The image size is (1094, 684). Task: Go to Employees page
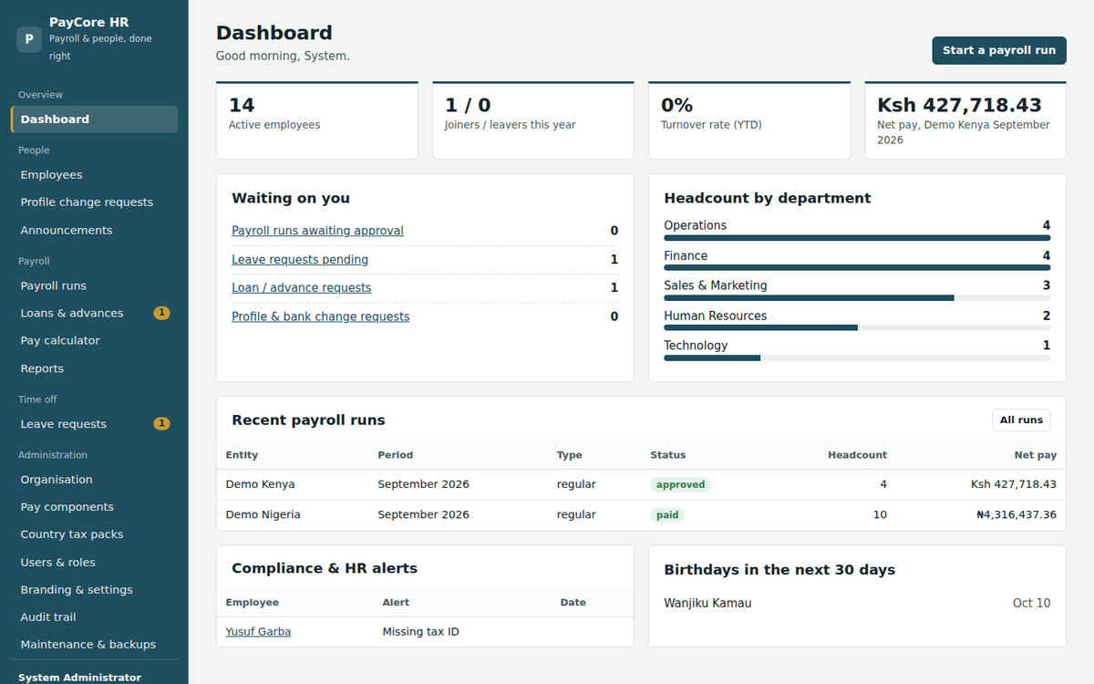(94, 175)
